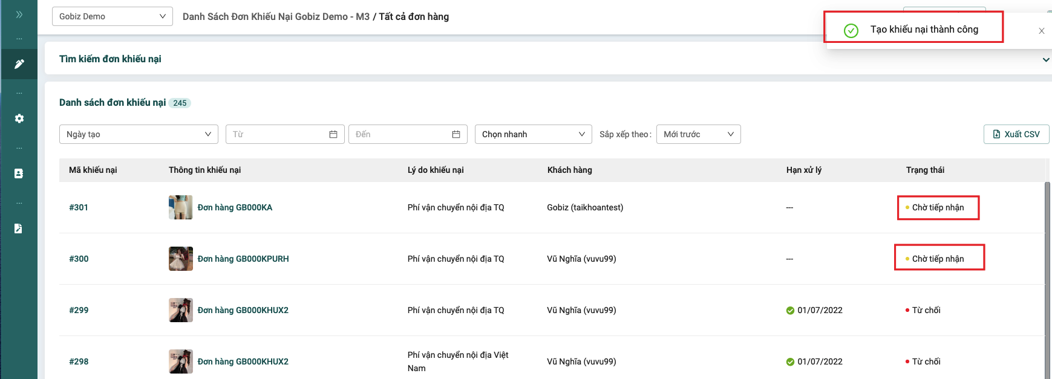Open order link 'Đơn hàng GB000KPURH'
The height and width of the screenshot is (379, 1052).
coord(243,259)
